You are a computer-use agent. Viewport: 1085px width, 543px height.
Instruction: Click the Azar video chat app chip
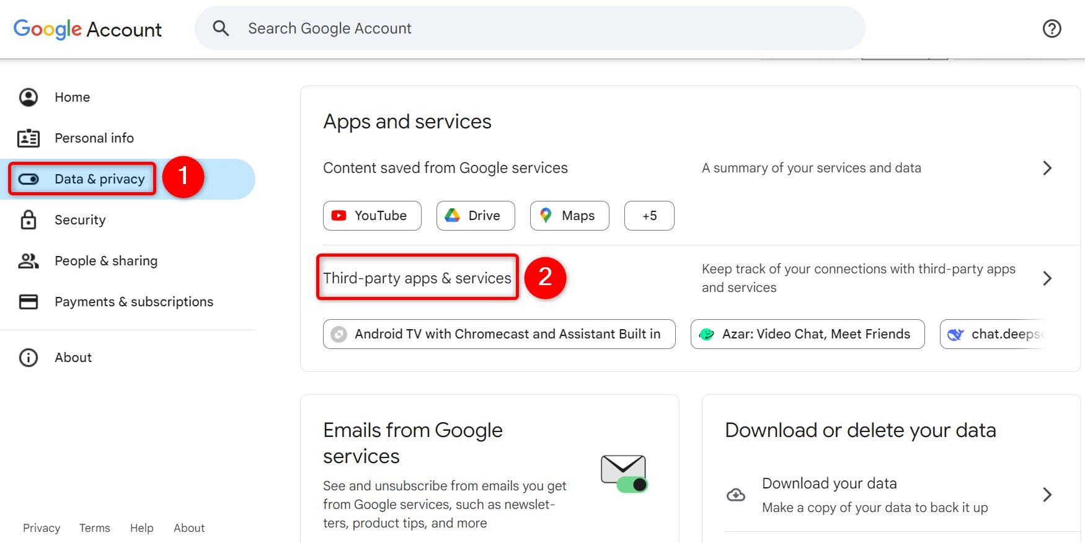click(807, 334)
